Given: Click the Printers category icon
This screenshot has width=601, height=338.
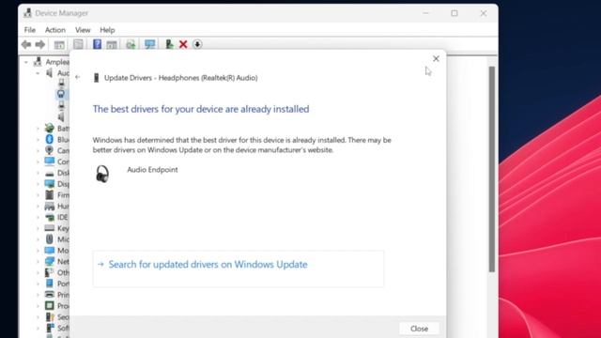Looking at the screenshot, I should [50, 295].
